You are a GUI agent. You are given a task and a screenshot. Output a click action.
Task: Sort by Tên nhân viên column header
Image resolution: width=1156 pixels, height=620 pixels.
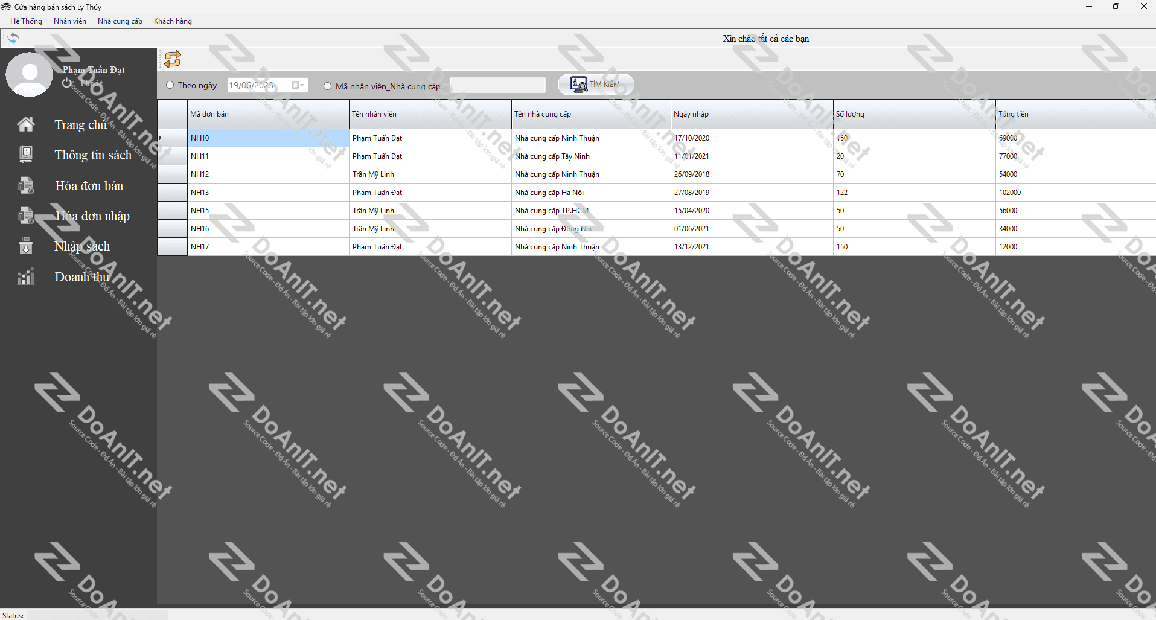pyautogui.click(x=430, y=114)
